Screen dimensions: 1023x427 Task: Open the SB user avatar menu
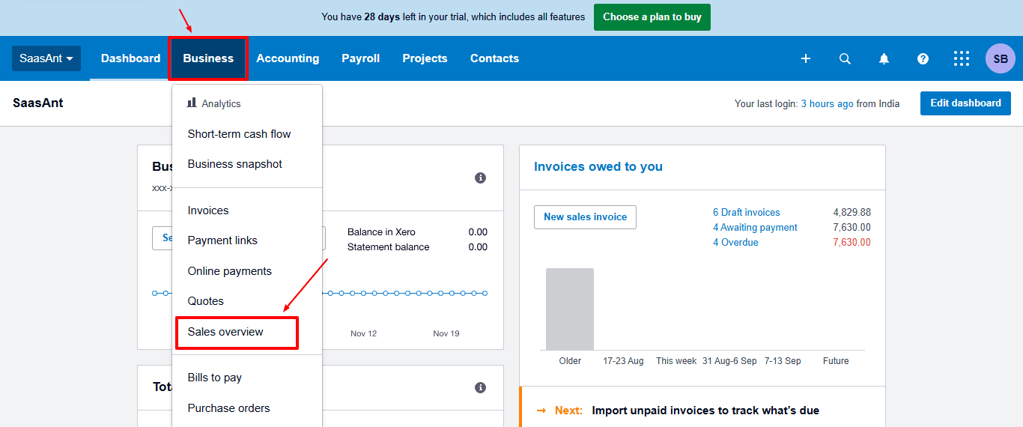[x=1000, y=58]
